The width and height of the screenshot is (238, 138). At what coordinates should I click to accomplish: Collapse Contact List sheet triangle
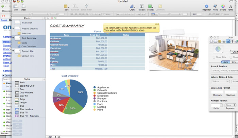pos(13,51)
